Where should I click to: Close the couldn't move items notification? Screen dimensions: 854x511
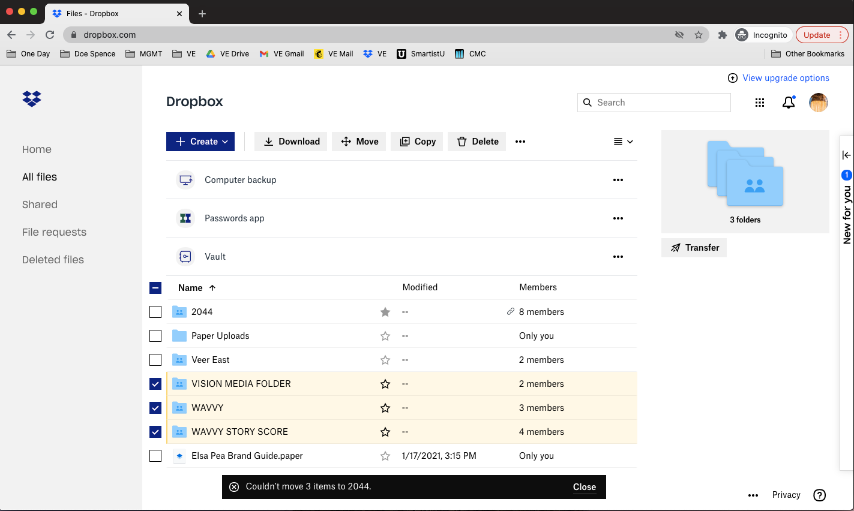tap(584, 487)
